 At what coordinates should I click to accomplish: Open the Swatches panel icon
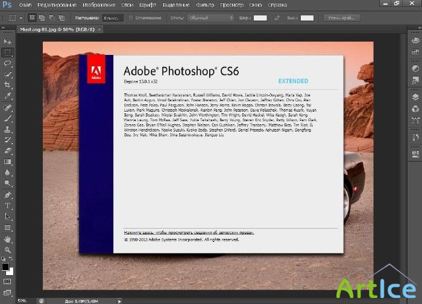pos(415,51)
